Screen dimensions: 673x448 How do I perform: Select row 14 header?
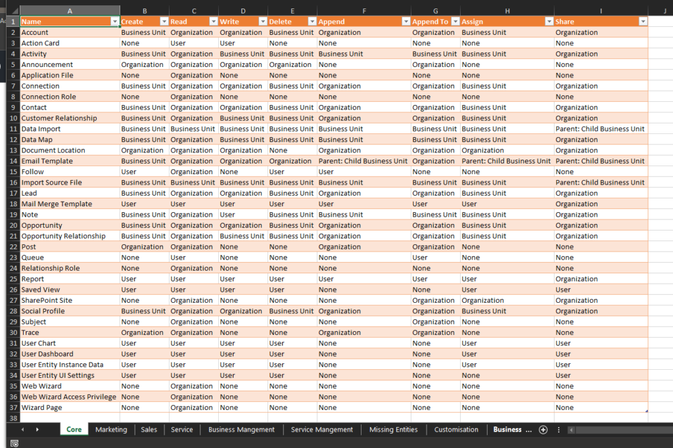tap(13, 161)
